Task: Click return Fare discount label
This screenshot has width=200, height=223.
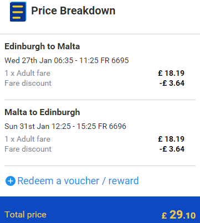Action: (28, 149)
